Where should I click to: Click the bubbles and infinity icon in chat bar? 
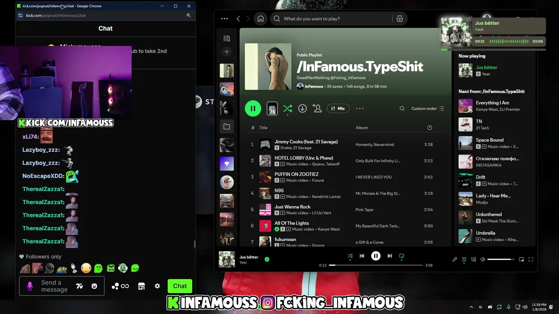pos(120,286)
